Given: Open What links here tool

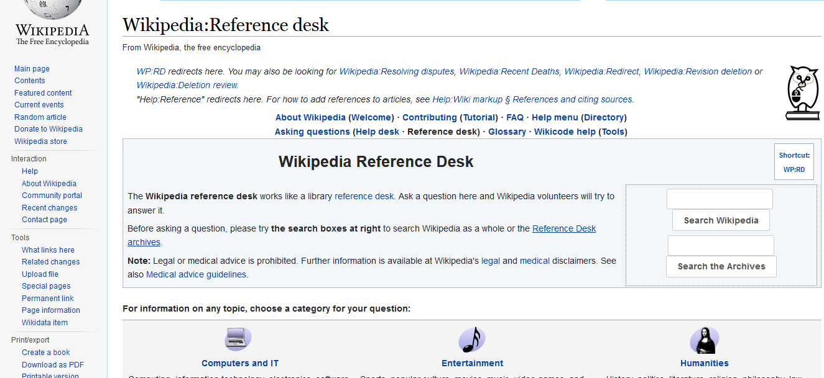Looking at the screenshot, I should [x=48, y=250].
